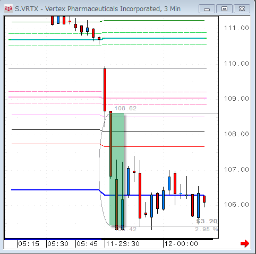Click the 111.00 price axis label
Viewport: 256px width, 254px height.
click(236, 28)
